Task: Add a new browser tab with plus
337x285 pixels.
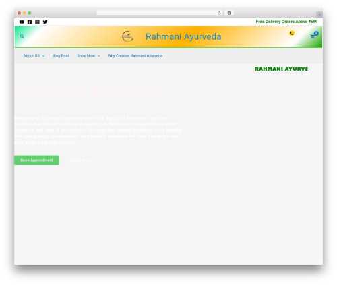Action: click(319, 15)
